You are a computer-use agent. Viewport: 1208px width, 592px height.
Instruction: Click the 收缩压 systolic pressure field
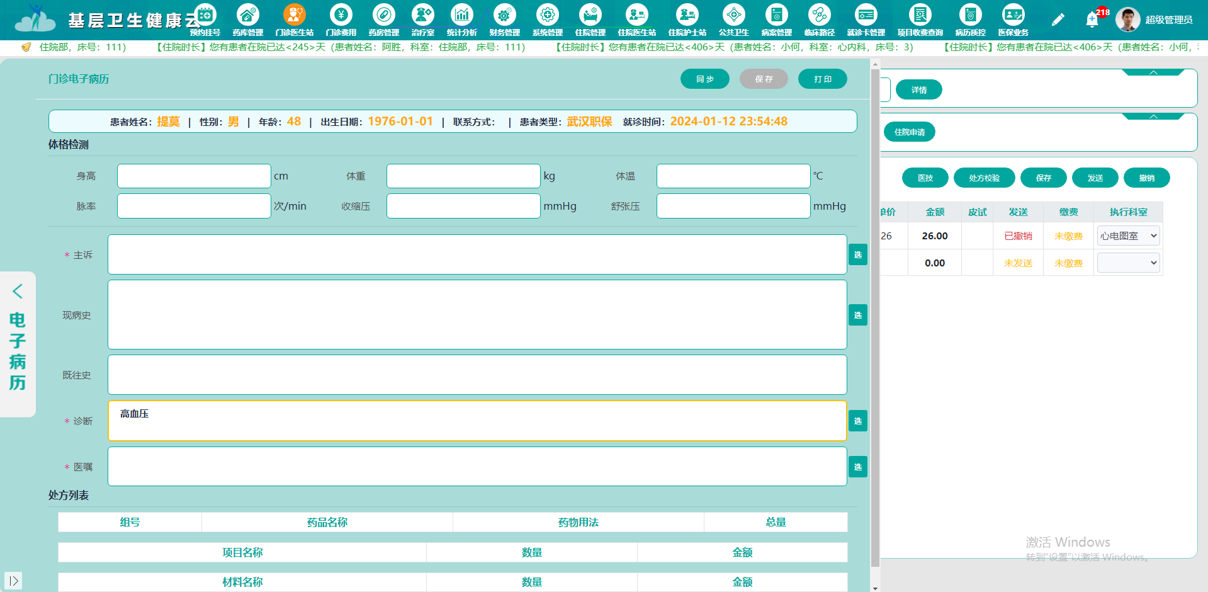pos(463,206)
